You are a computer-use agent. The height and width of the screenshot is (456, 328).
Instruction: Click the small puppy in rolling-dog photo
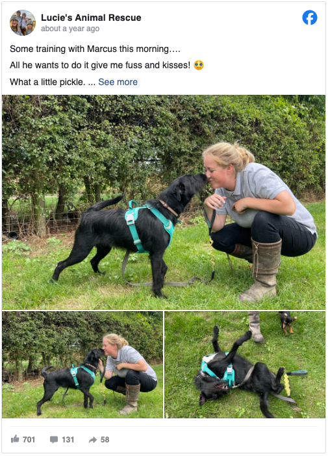point(288,322)
